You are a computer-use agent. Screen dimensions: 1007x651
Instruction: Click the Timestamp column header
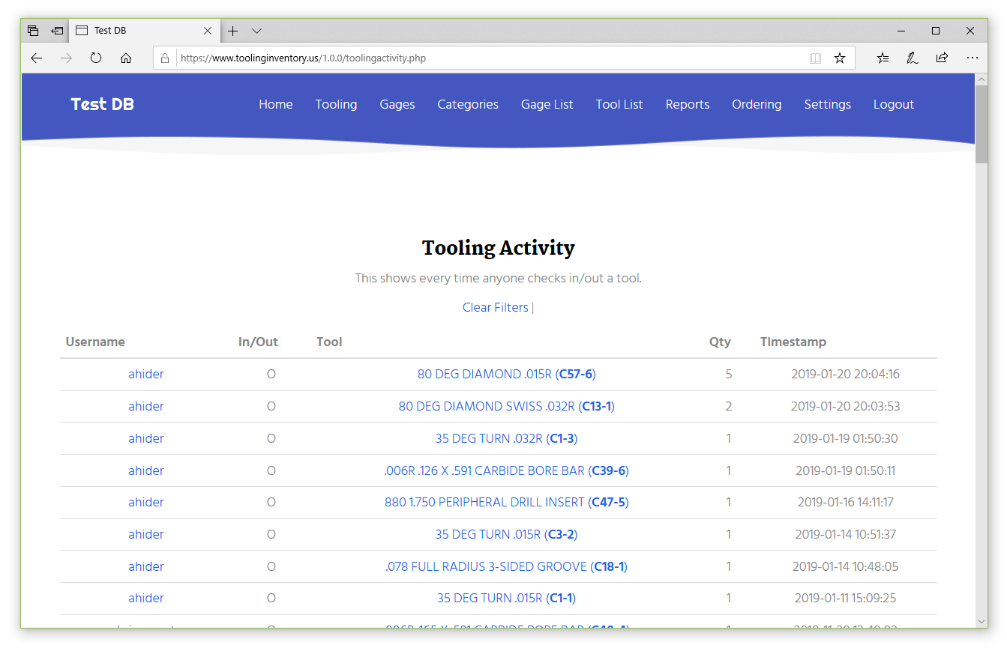click(x=793, y=342)
